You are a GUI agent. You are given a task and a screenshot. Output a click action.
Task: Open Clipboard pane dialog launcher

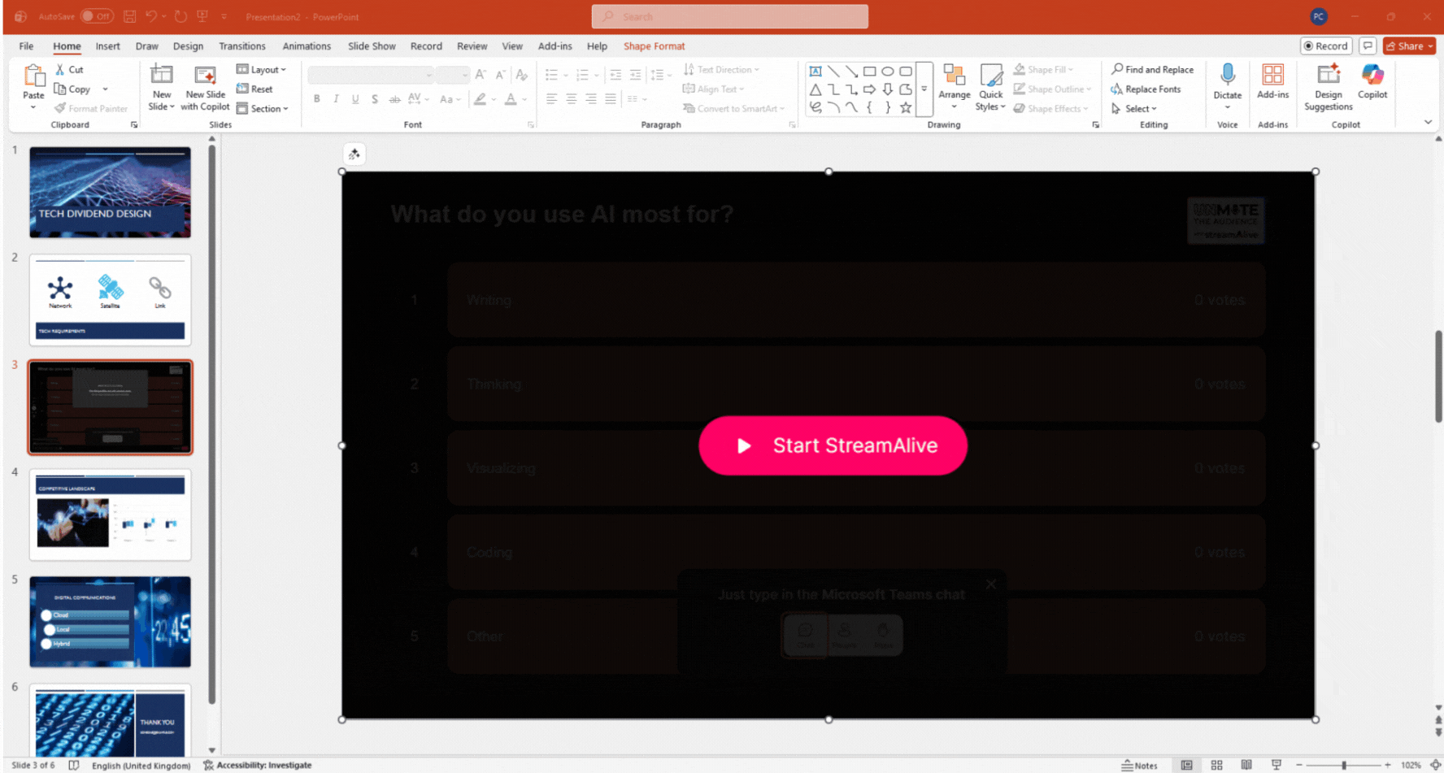(134, 125)
